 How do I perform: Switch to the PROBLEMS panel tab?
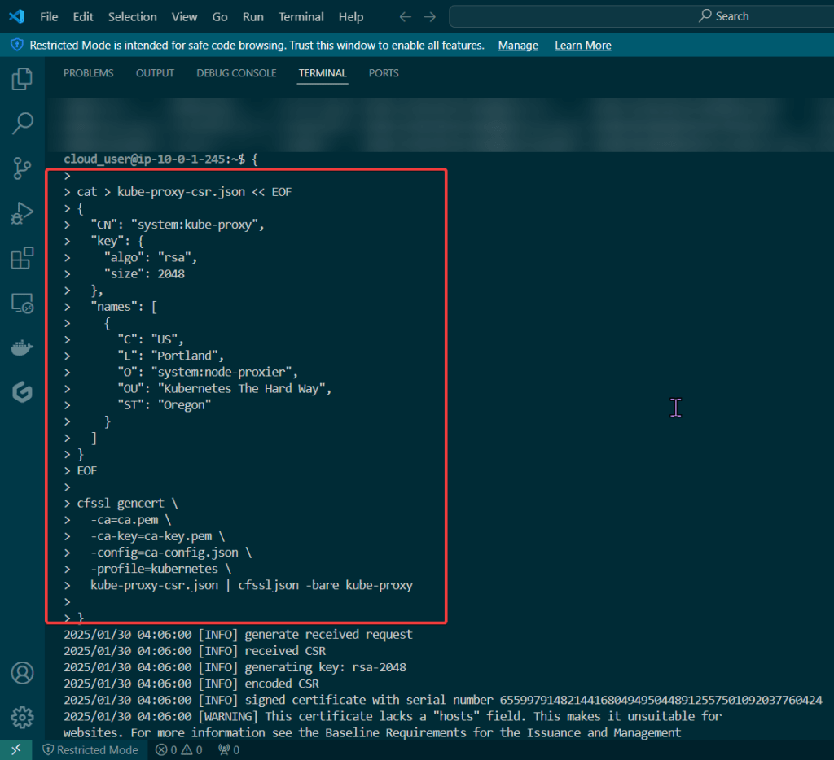click(88, 73)
